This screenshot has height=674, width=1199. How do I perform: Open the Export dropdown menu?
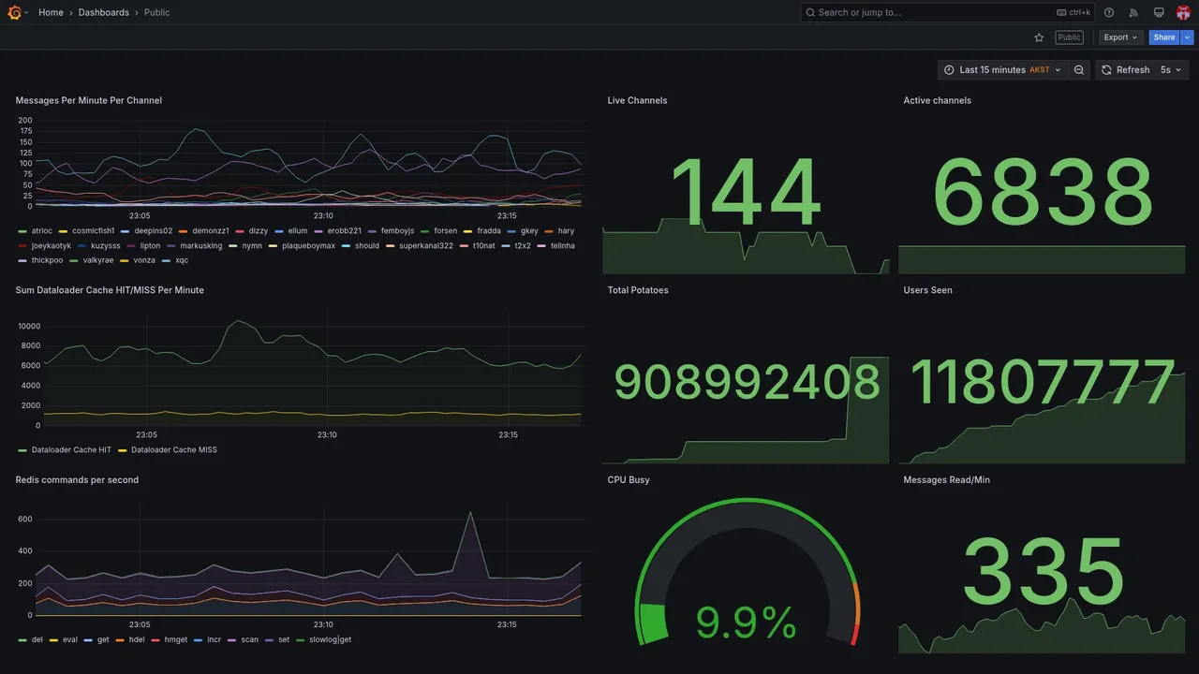pos(1120,37)
